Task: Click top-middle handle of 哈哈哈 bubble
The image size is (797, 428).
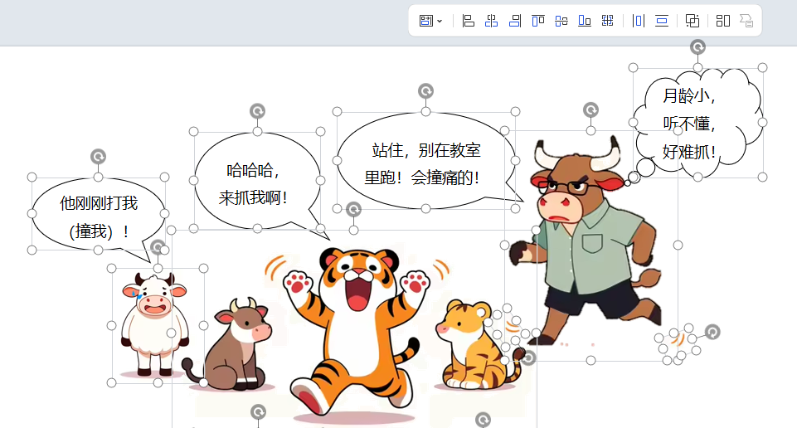Action: coord(258,132)
